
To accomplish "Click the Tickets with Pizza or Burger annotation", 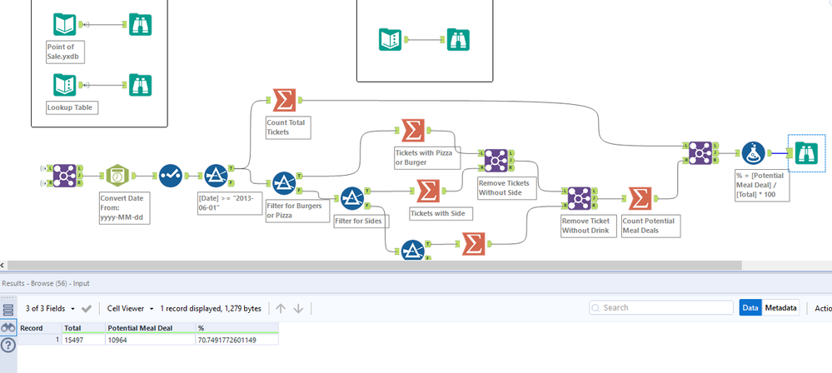I will pos(427,157).
